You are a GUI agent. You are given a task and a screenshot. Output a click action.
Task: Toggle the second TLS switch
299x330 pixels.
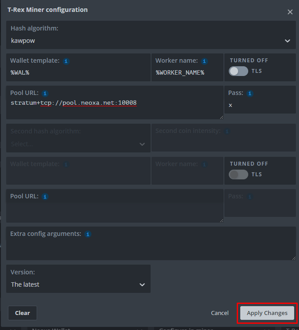[238, 174]
